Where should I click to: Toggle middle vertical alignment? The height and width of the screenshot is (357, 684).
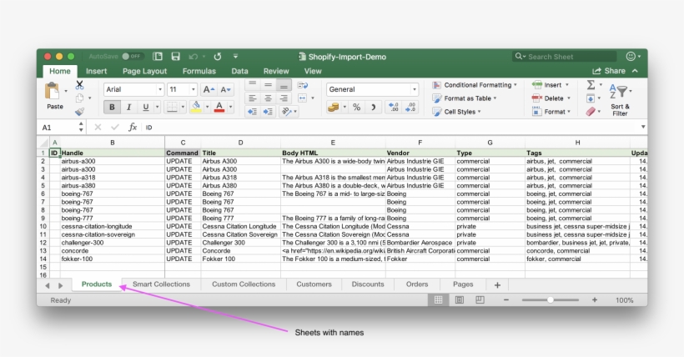pos(269,85)
